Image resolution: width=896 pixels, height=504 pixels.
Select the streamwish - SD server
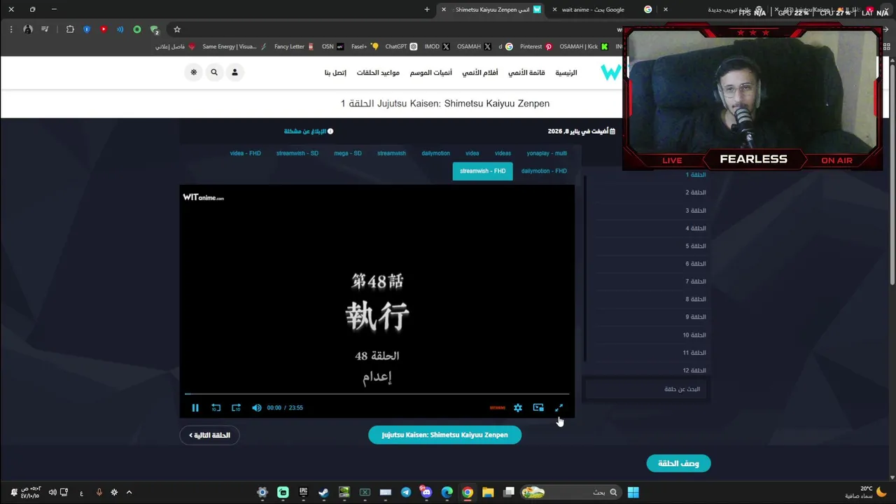tap(297, 153)
